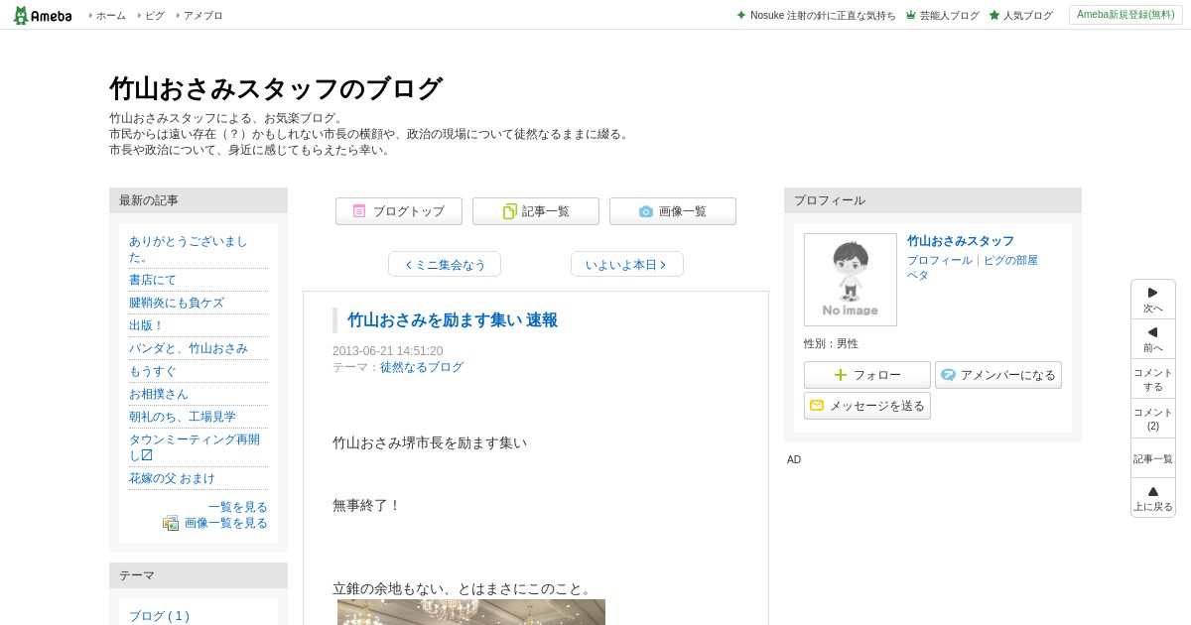The height and width of the screenshot is (625, 1191).
Task: Click the フォロー button
Action: coord(867,375)
